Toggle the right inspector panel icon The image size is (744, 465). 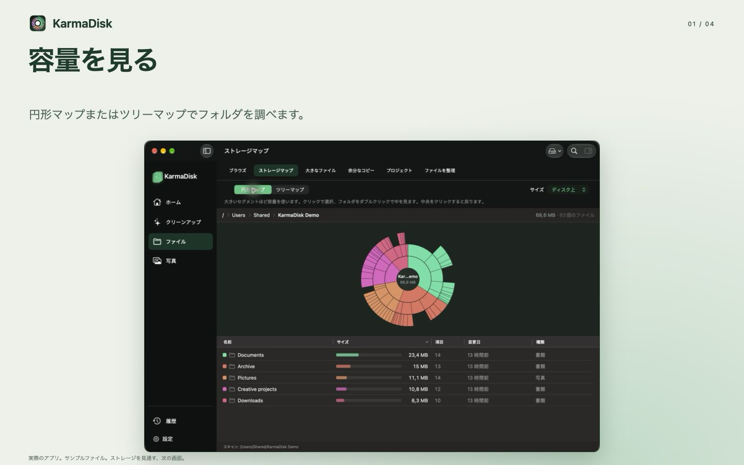coord(588,151)
